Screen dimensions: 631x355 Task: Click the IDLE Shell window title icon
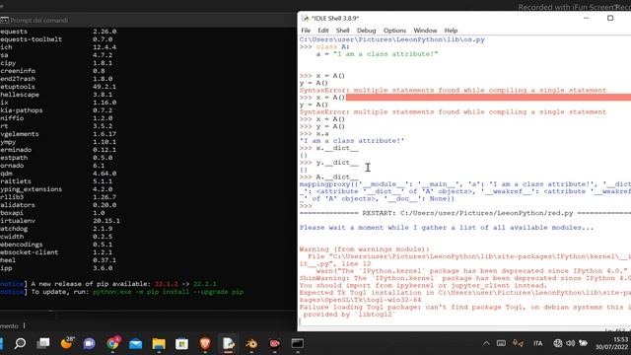coord(305,18)
